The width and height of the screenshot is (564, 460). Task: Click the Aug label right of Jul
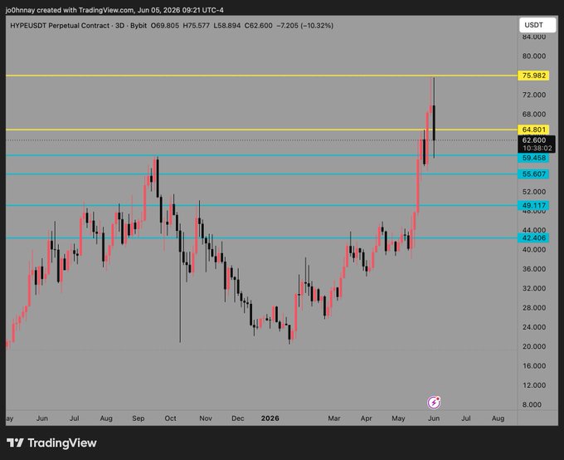[x=498, y=418]
